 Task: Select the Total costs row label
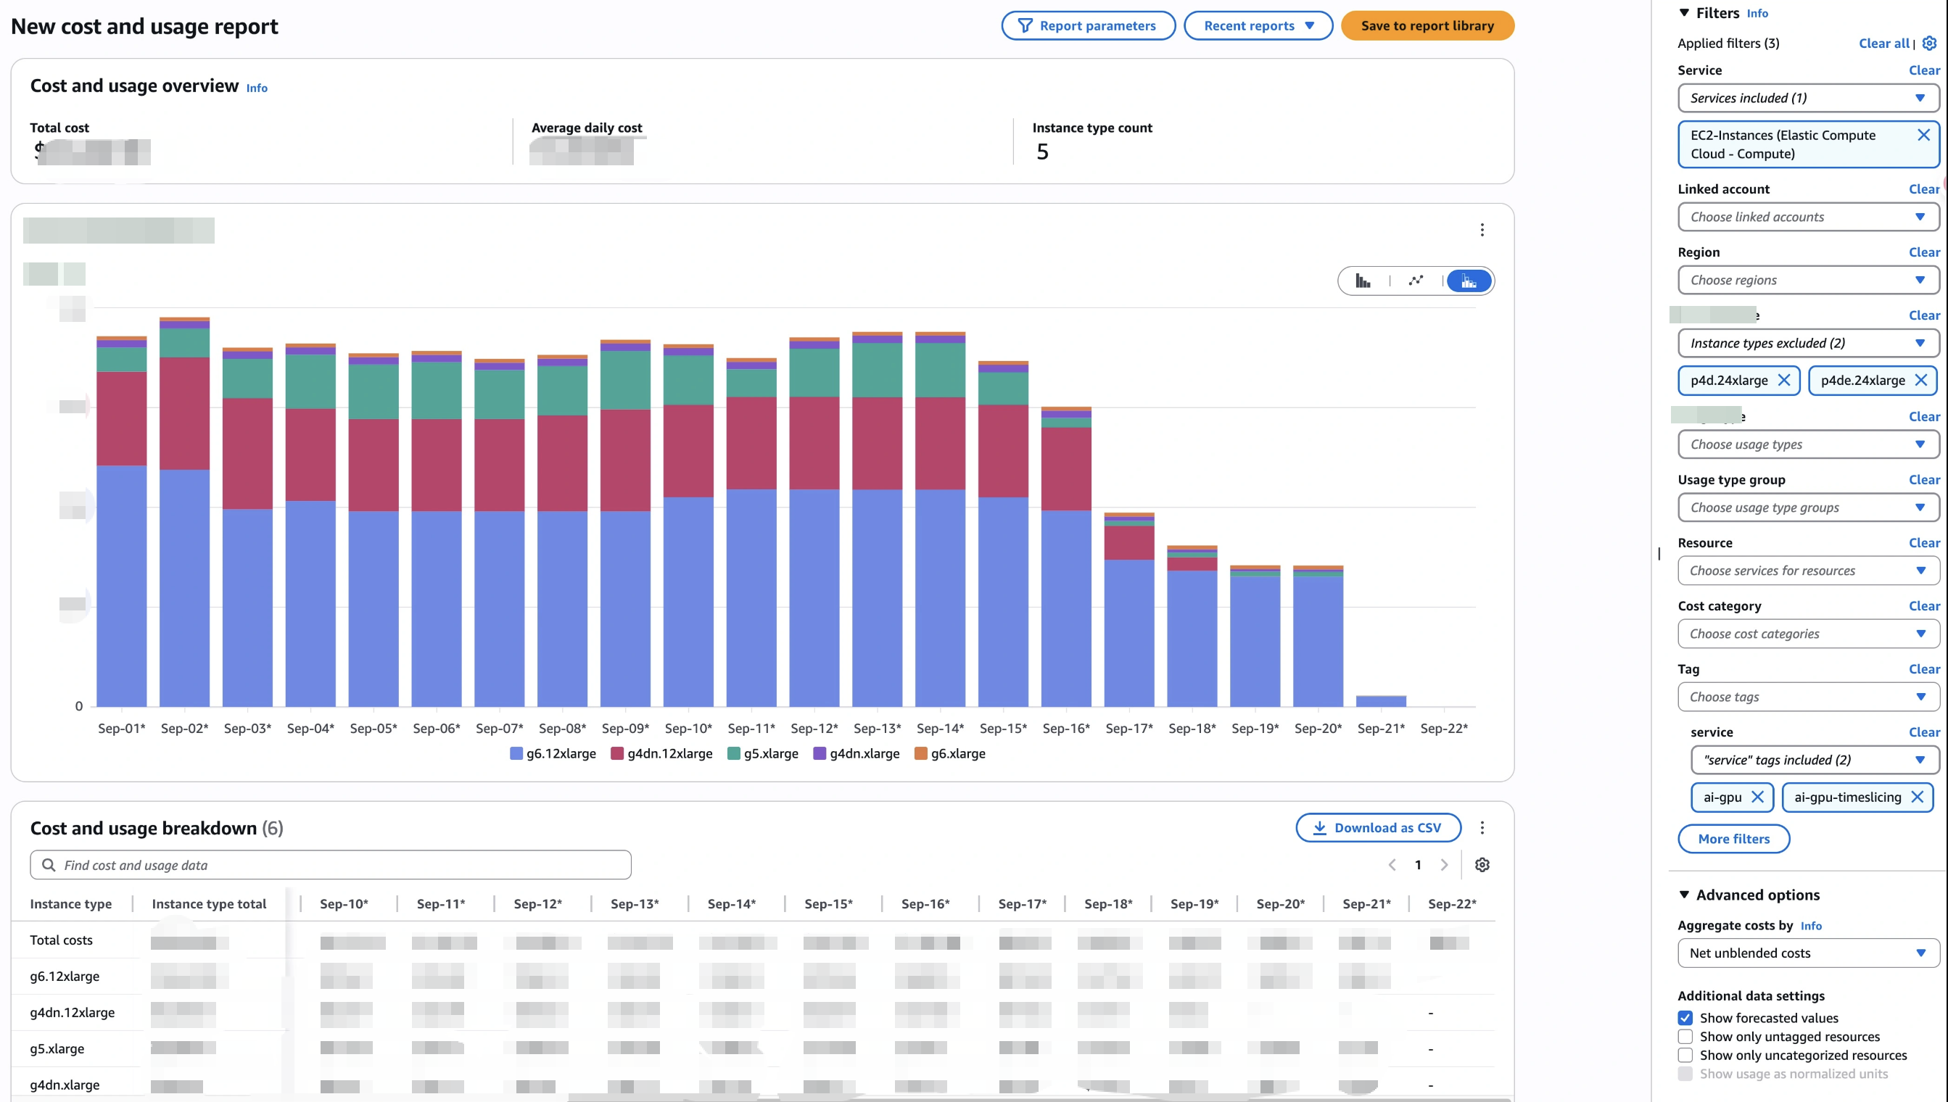point(62,941)
